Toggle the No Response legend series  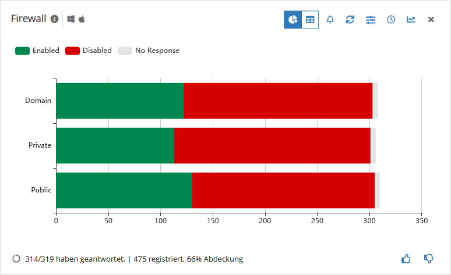pyautogui.click(x=149, y=51)
